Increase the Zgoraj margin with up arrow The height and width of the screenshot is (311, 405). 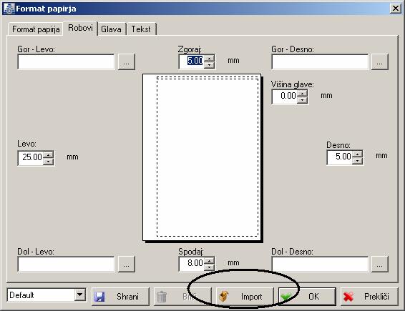(209, 58)
